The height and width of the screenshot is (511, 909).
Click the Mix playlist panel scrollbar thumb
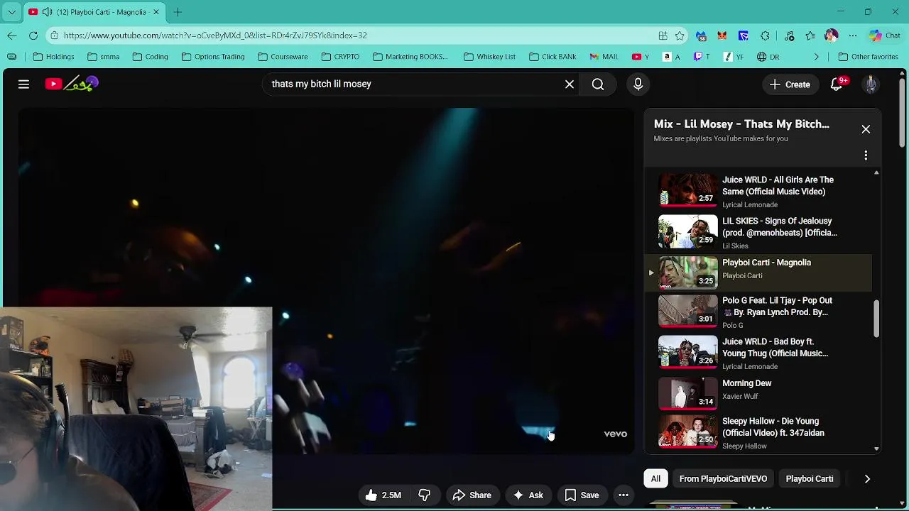[x=876, y=319]
